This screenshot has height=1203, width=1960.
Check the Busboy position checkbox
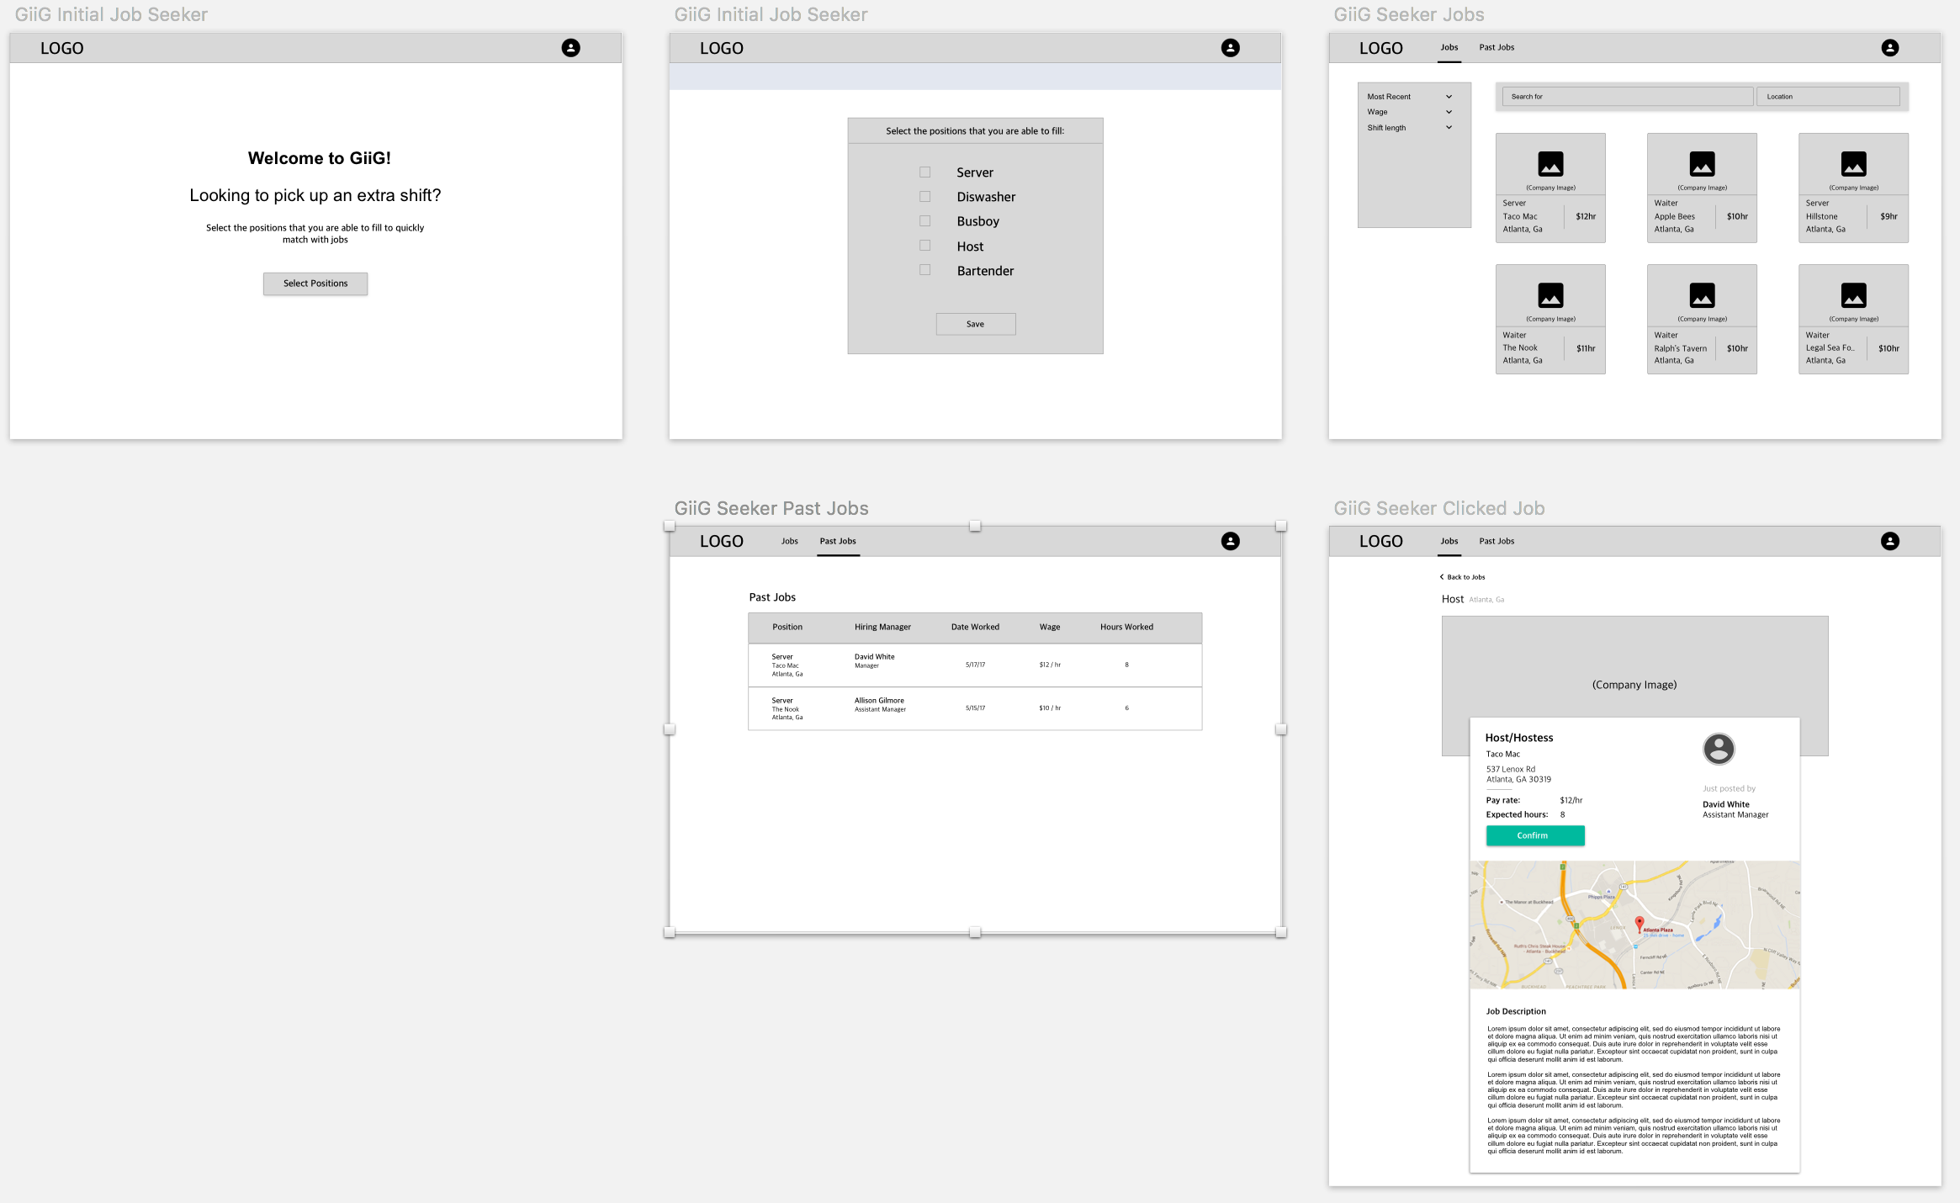coord(924,220)
